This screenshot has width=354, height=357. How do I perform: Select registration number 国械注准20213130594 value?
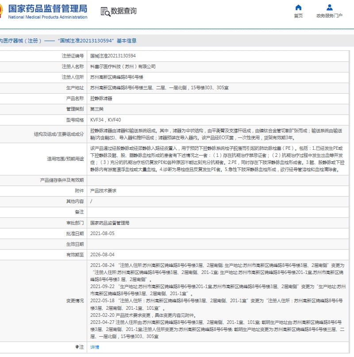[x=113, y=56]
